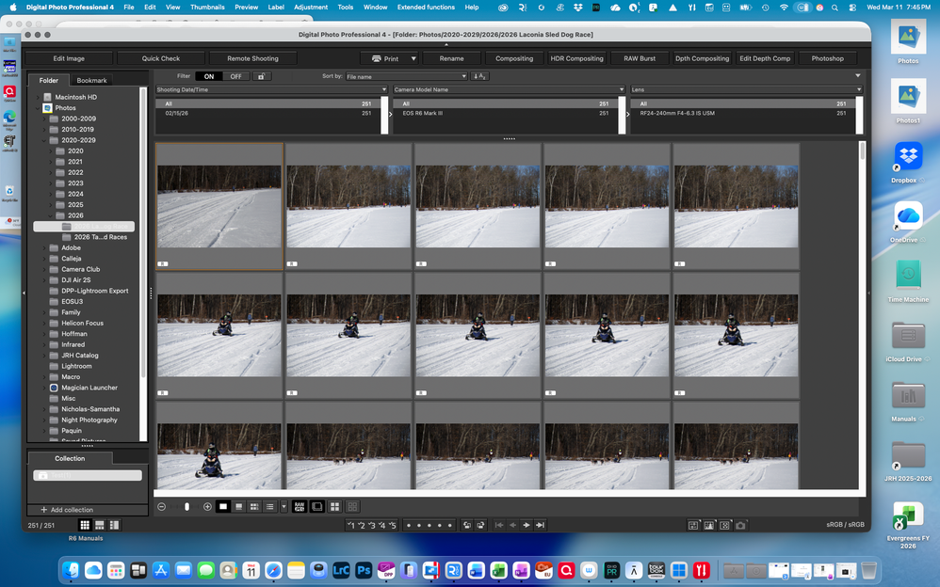Click the Edit Image button

click(69, 58)
